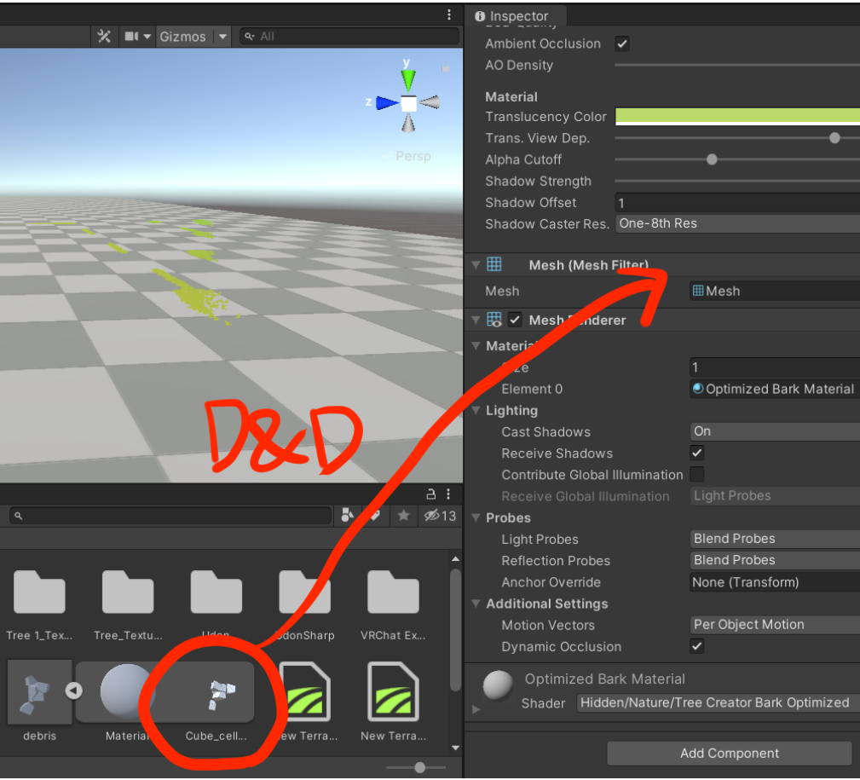Open the Shader dropdown
860x780 pixels.
pyautogui.click(x=718, y=703)
